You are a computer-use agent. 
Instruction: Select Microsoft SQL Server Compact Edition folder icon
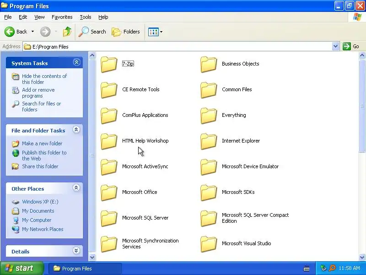(x=209, y=219)
